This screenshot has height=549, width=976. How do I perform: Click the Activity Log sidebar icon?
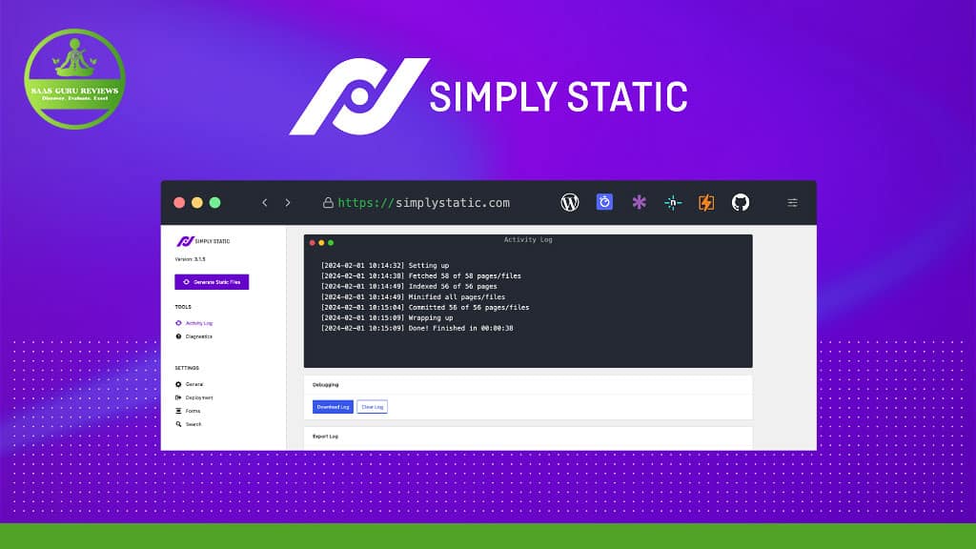tap(178, 323)
